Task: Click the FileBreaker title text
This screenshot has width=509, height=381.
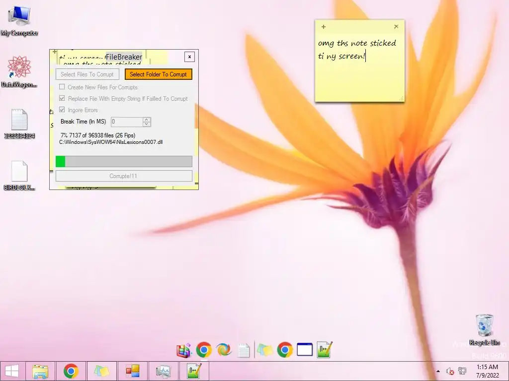Action: click(124, 57)
